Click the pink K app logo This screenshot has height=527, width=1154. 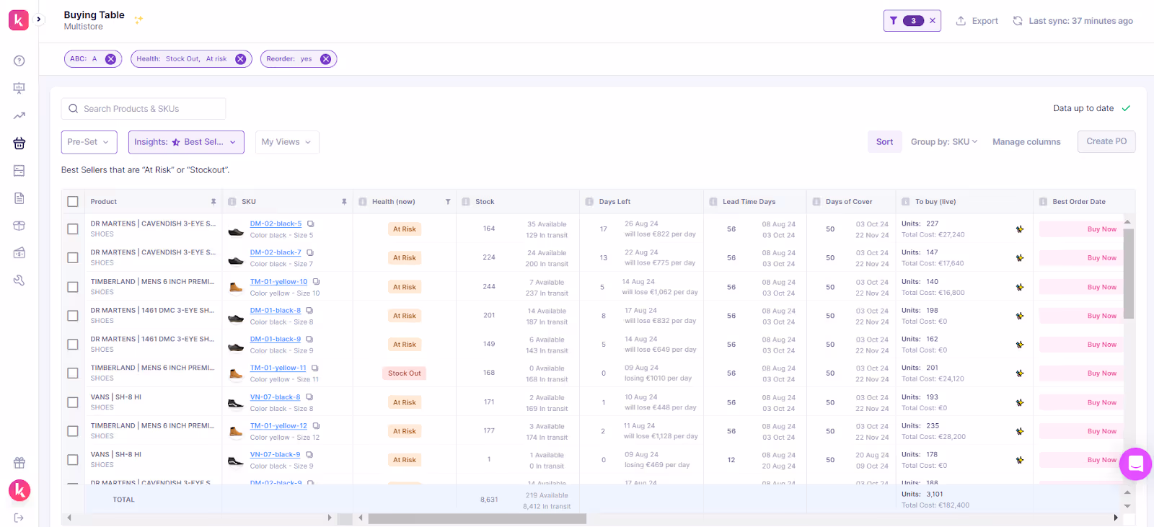tap(19, 20)
